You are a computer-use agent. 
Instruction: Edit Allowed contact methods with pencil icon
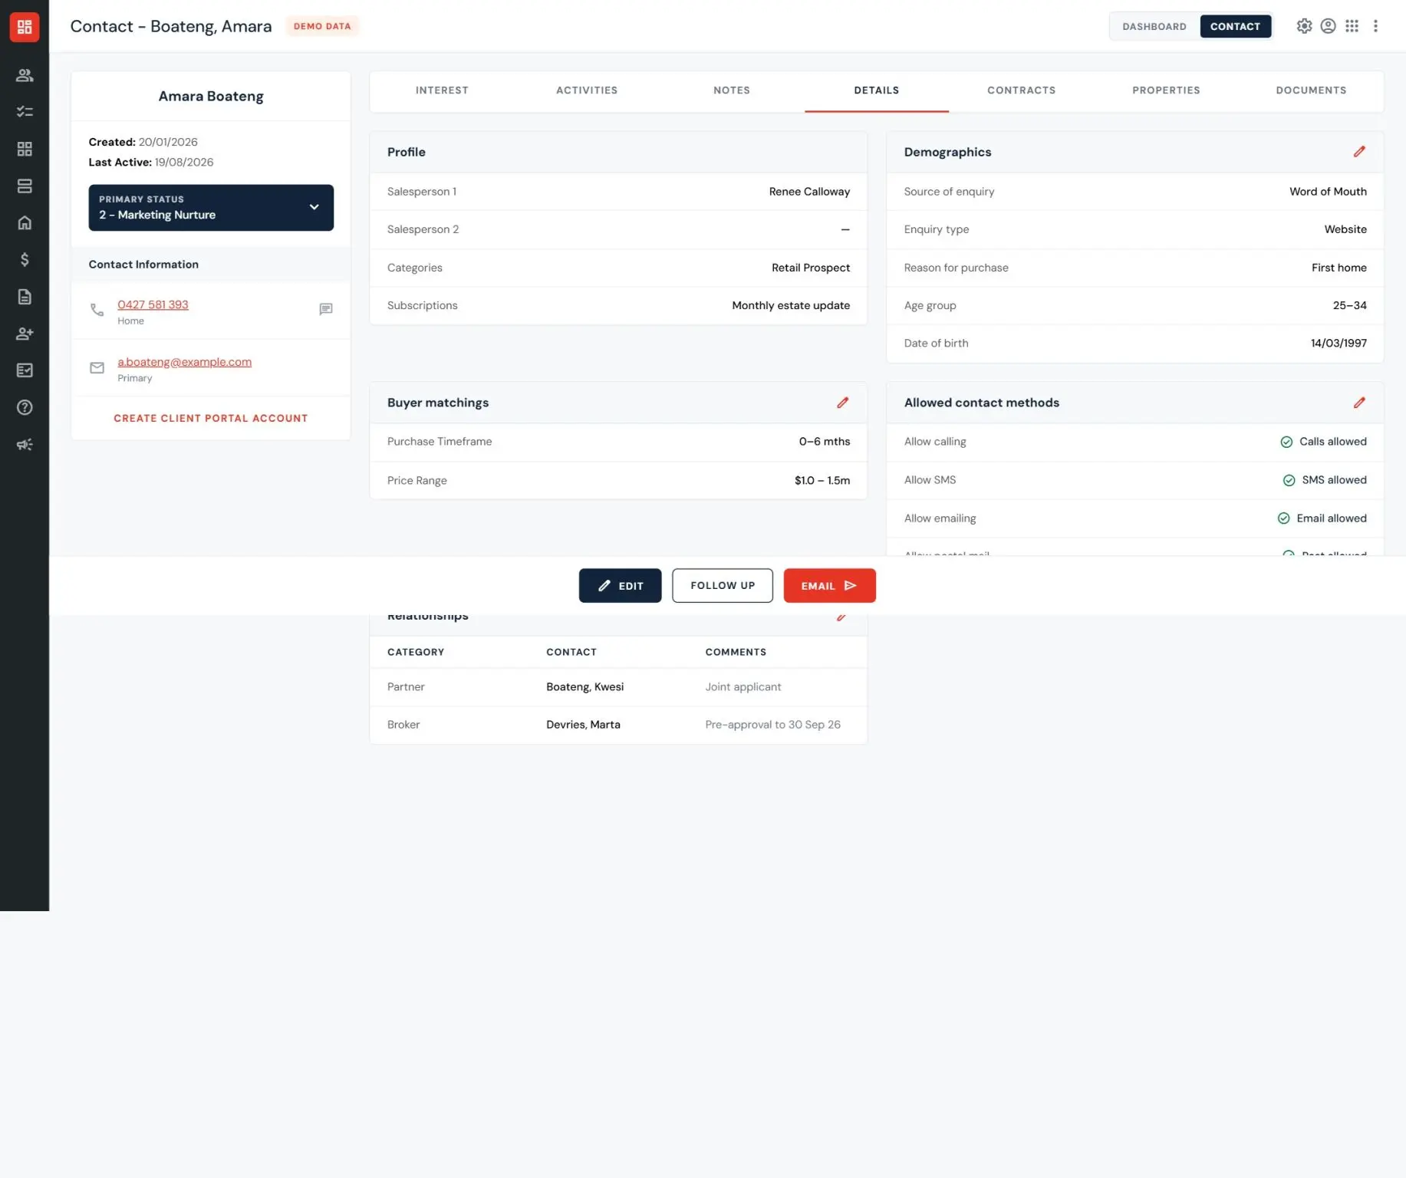tap(1359, 403)
